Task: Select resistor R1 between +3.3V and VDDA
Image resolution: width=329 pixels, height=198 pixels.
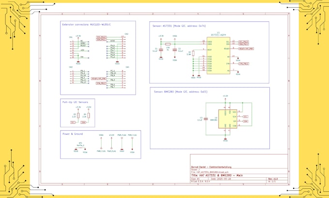Action: (x=168, y=44)
